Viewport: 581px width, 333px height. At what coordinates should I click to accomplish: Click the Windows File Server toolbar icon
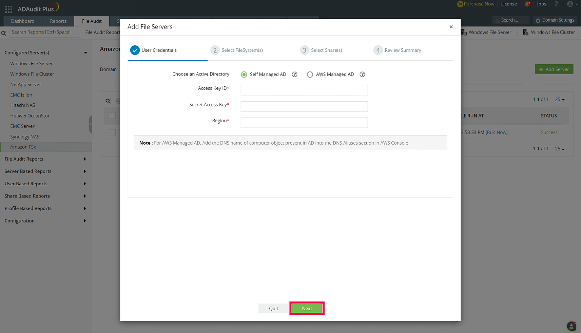464,32
